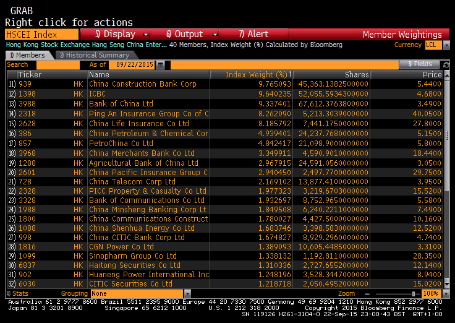The width and height of the screenshot is (455, 323).
Task: Click China CITIC Bank Corp Ltd
Action: coord(137,238)
